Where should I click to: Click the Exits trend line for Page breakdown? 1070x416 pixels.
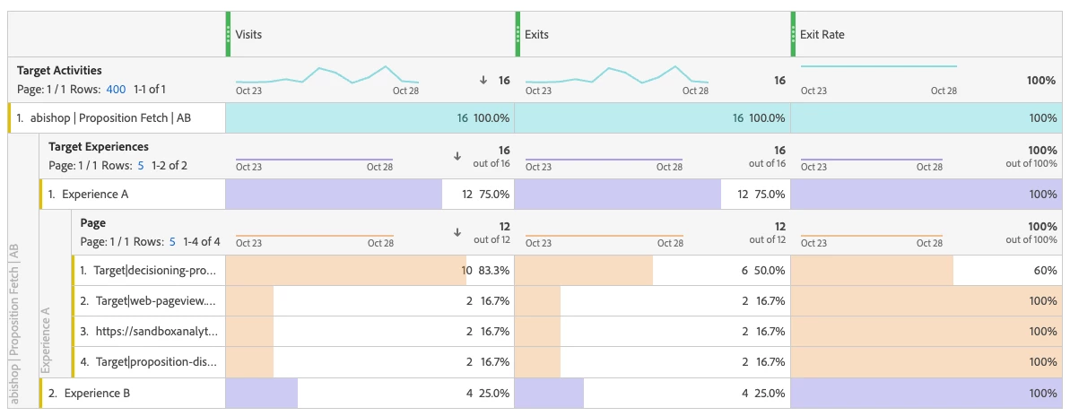604,236
